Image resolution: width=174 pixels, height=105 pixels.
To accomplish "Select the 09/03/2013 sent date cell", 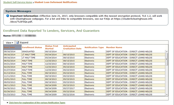I will point(13,82).
